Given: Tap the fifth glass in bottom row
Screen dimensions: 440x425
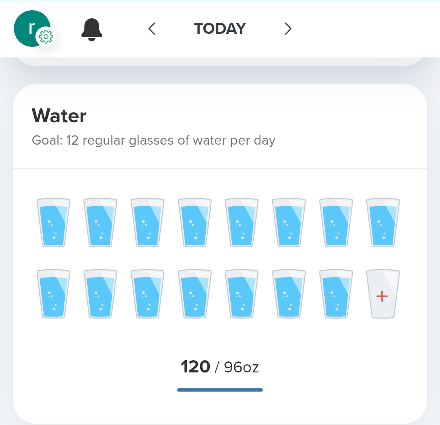Looking at the screenshot, I should [x=242, y=294].
